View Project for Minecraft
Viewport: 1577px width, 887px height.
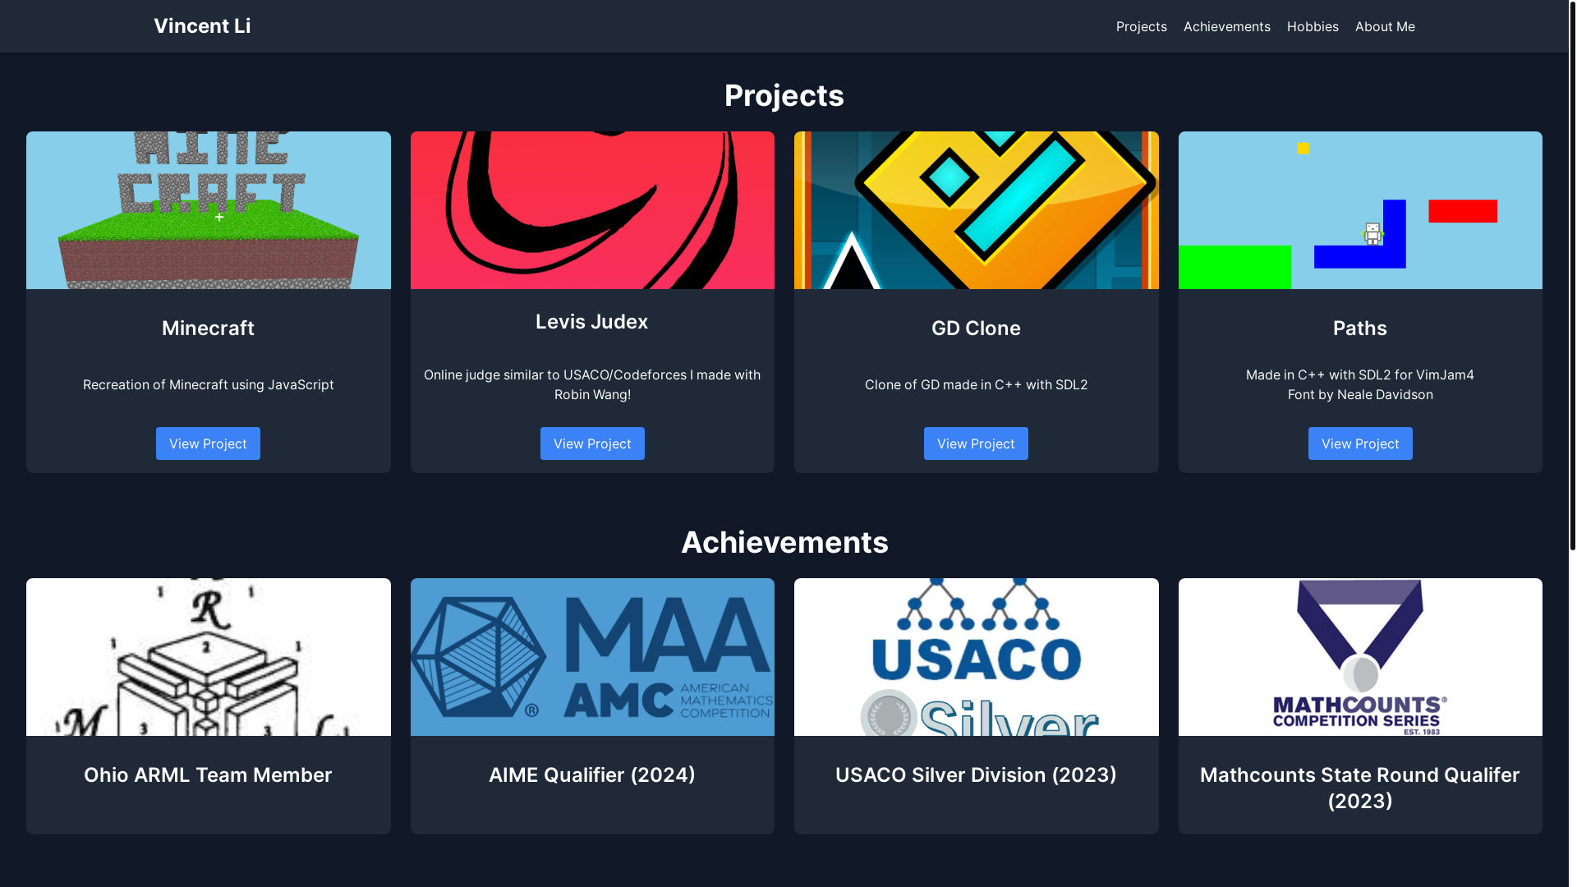[208, 443]
